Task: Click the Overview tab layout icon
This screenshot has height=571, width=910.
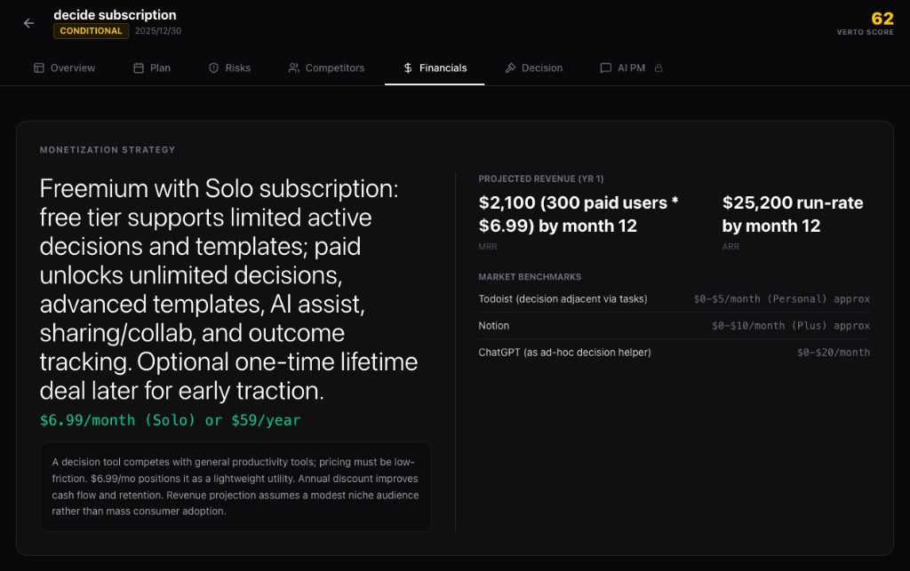Action: (38, 67)
